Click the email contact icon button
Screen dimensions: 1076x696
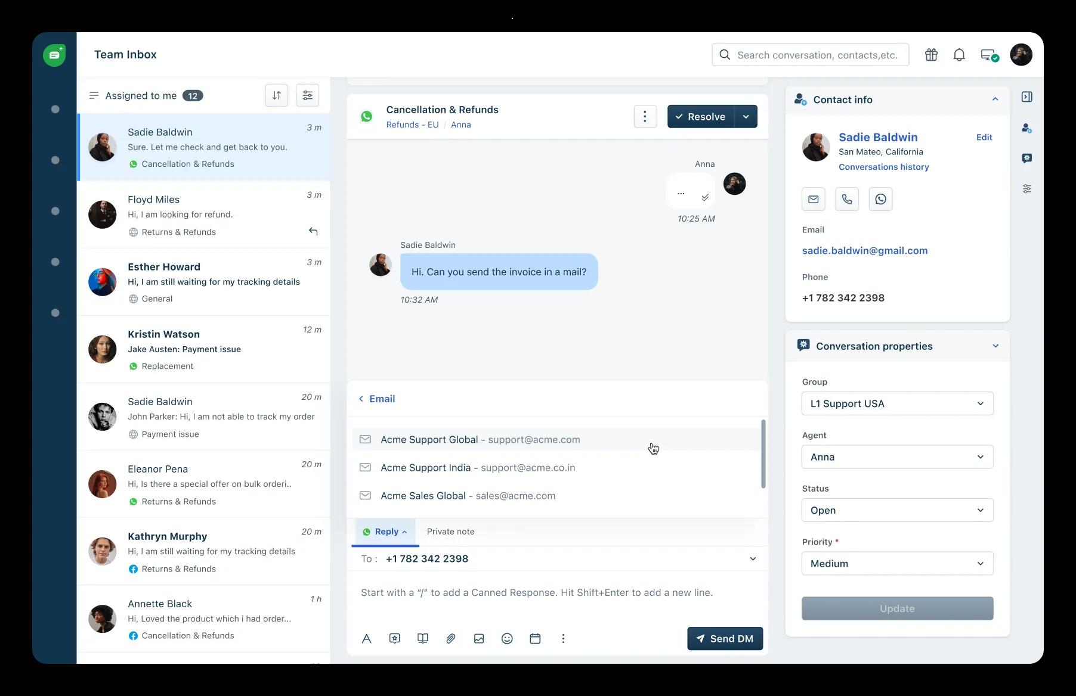point(814,199)
